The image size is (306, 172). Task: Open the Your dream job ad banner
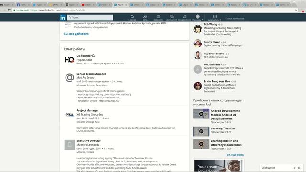(x=219, y=165)
